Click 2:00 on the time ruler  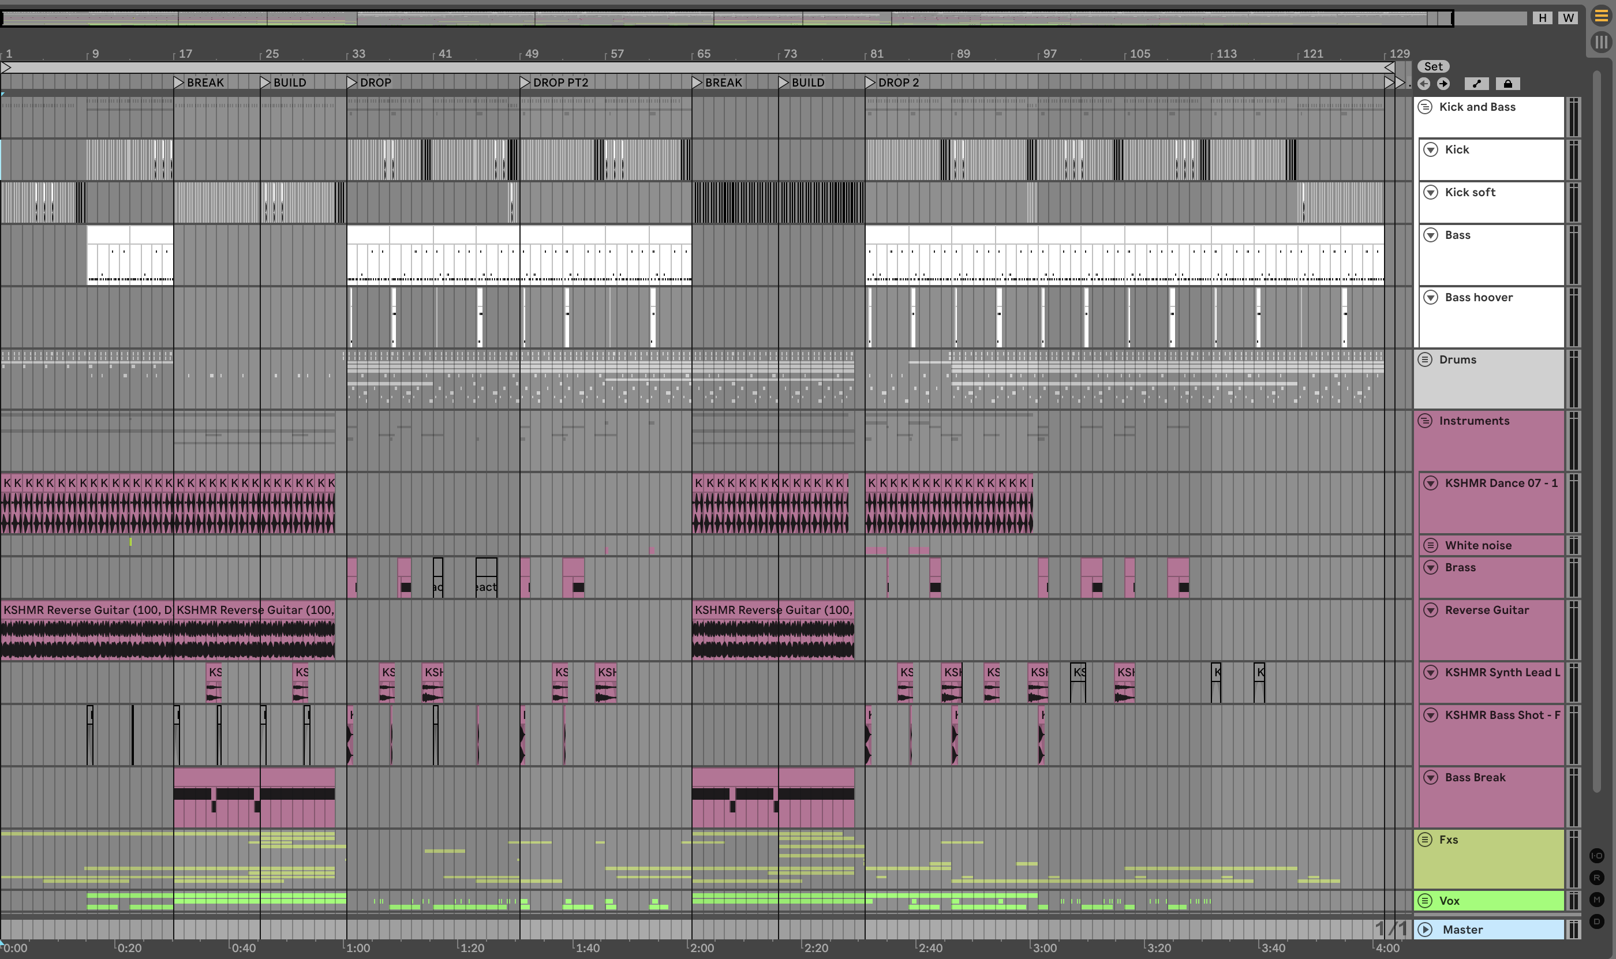(701, 948)
